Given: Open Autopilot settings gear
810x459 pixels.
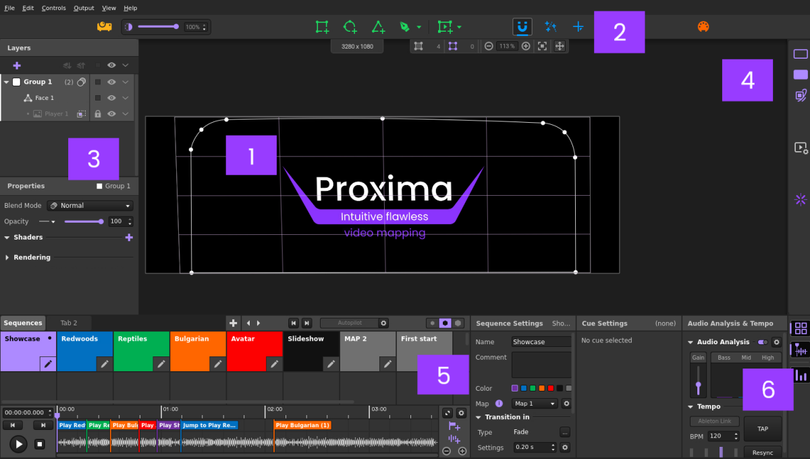Looking at the screenshot, I should (384, 323).
